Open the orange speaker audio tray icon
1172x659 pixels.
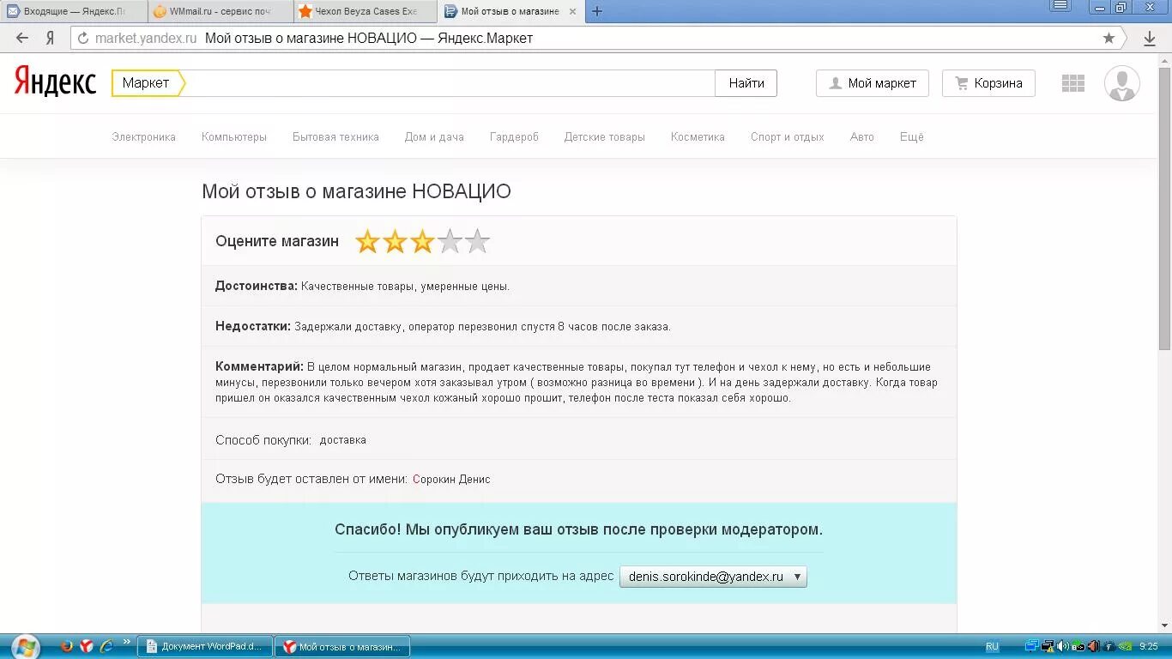(1094, 646)
